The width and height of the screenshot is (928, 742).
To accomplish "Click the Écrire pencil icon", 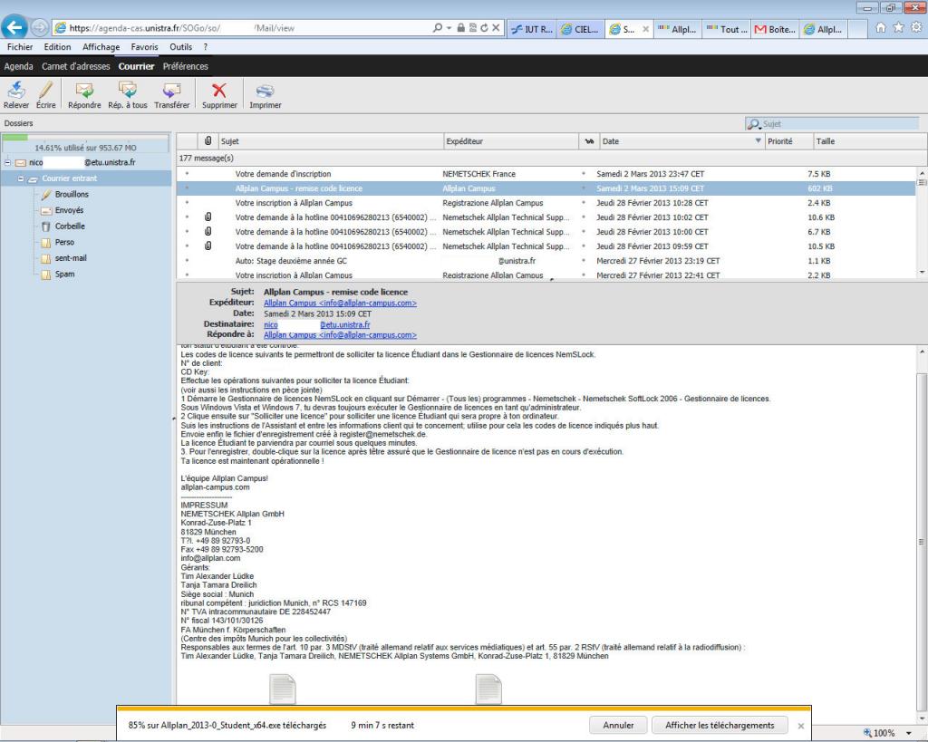I will (45, 90).
